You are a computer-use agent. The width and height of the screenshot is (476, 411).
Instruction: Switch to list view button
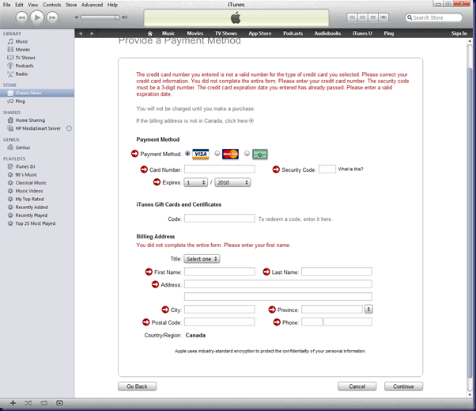click(x=352, y=17)
